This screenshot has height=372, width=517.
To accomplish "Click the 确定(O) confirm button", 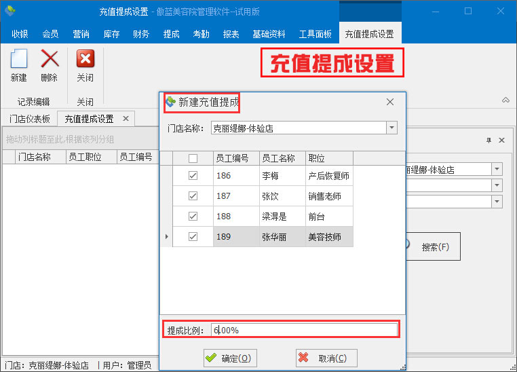I will 229,358.
